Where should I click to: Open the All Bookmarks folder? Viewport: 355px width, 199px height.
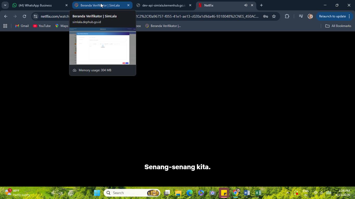tap(338, 26)
